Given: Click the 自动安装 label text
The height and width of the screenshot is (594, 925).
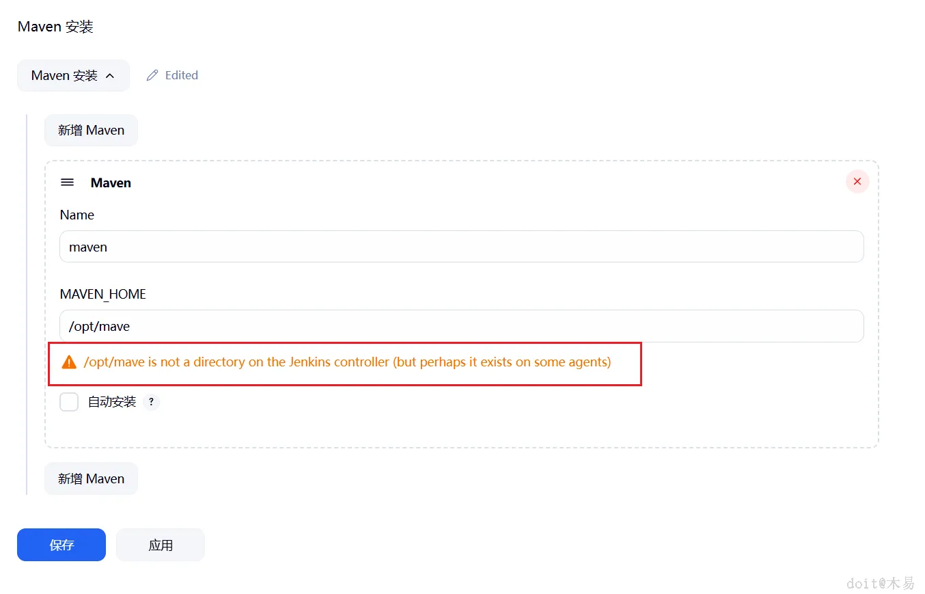Looking at the screenshot, I should [x=112, y=402].
